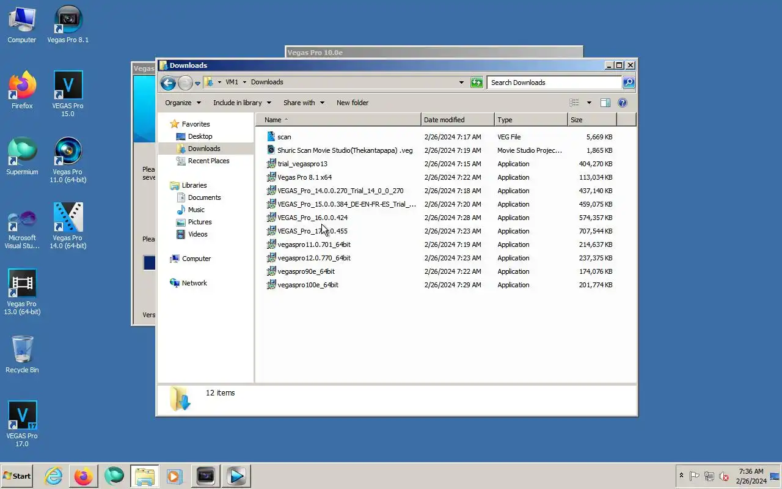Click the blue play arrow taskbar icon
This screenshot has height=489, width=782.
click(x=236, y=476)
